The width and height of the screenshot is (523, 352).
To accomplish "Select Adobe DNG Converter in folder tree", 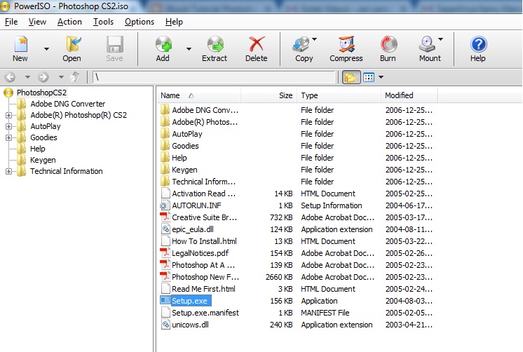I will (x=68, y=104).
